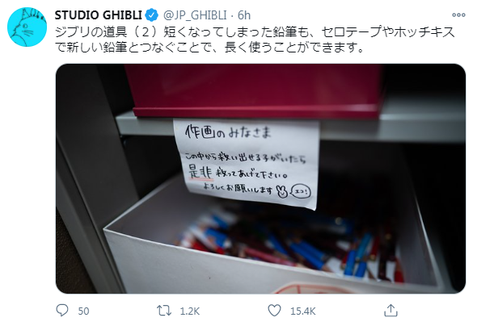Open the STUDIO GHIBLI display name
The width and height of the screenshot is (477, 326).
click(99, 15)
